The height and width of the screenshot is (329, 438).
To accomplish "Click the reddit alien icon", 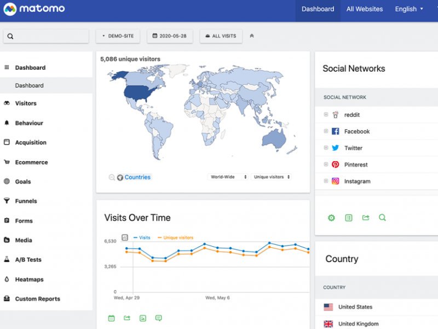I will (x=336, y=115).
